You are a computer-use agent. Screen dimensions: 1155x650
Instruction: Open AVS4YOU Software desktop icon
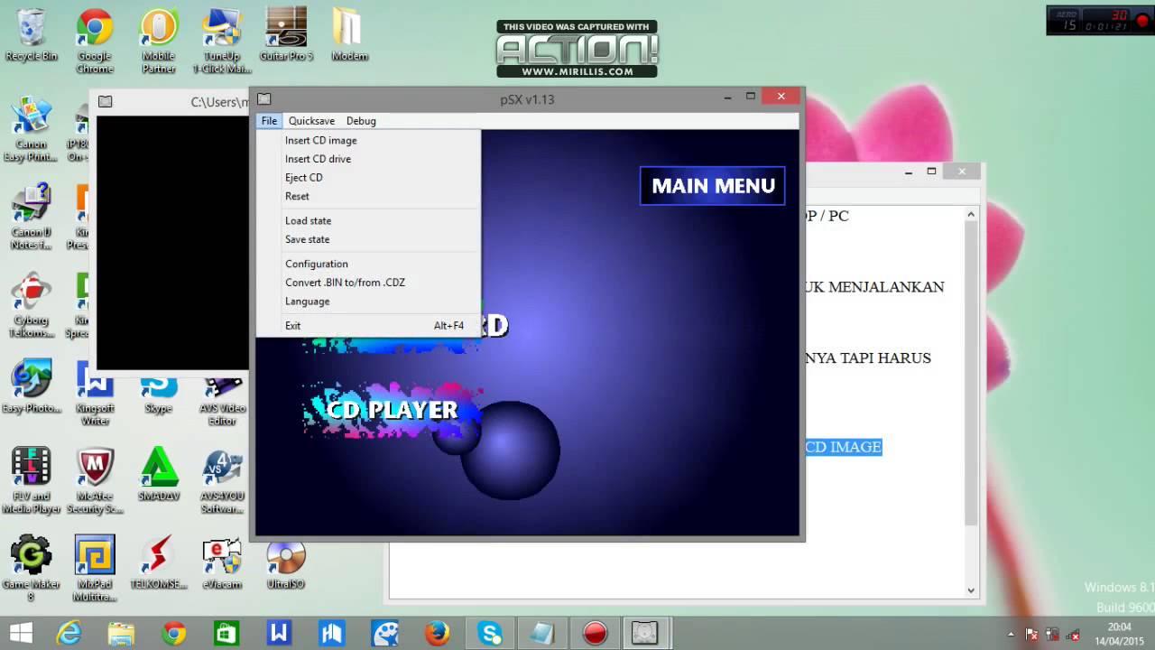click(x=222, y=481)
